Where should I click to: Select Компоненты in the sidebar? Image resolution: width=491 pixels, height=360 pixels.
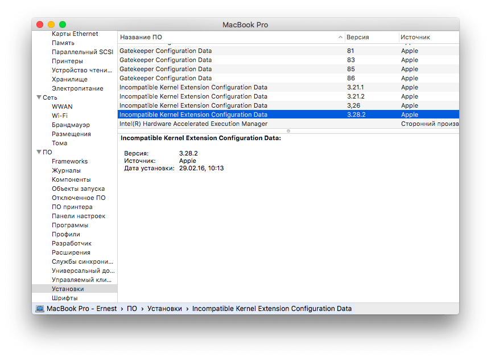(x=71, y=179)
